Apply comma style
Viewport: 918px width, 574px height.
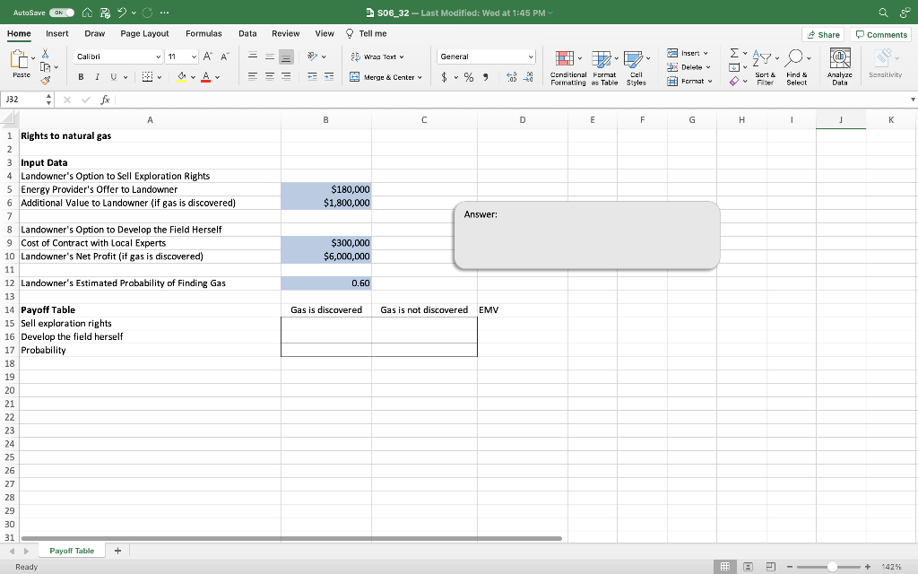point(485,77)
